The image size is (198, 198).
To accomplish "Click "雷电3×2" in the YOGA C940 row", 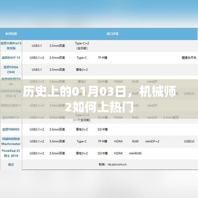I will pos(82,70).
